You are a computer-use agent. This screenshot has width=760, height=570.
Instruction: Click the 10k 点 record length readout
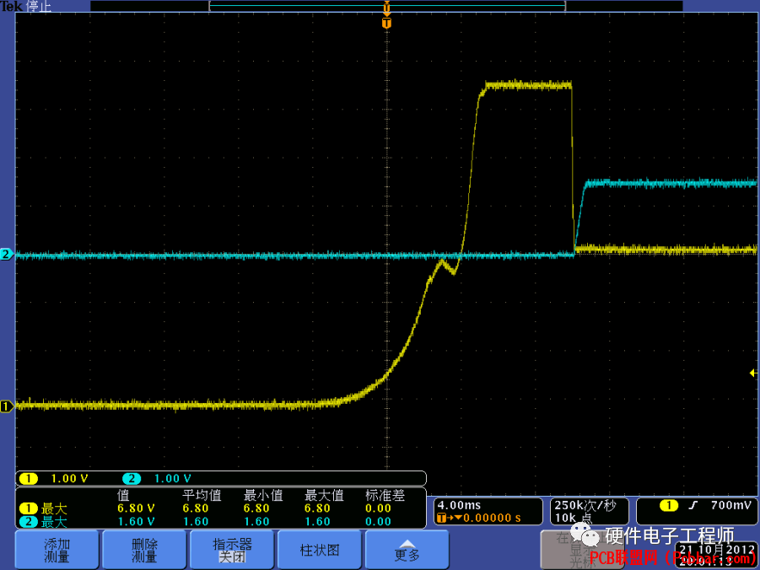[574, 518]
